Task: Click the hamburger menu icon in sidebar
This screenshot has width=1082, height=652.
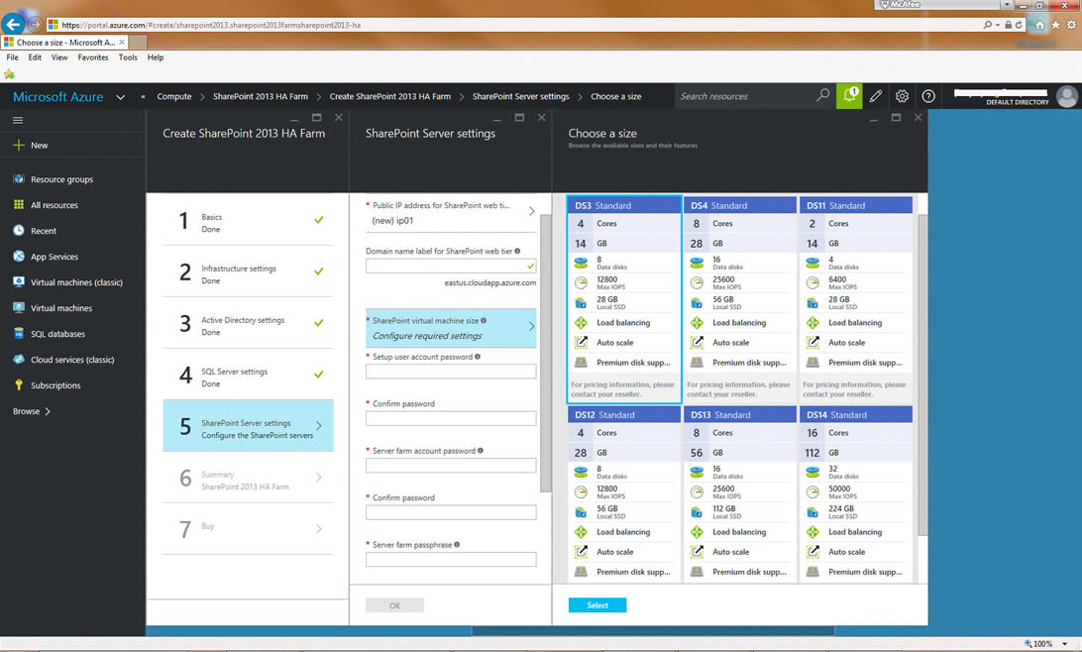Action: coord(18,120)
